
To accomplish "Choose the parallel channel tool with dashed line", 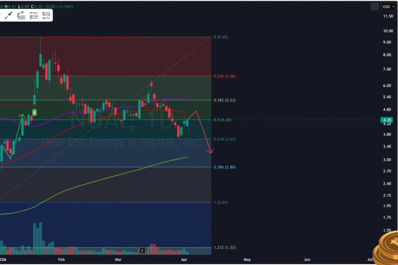I will [34, 16].
